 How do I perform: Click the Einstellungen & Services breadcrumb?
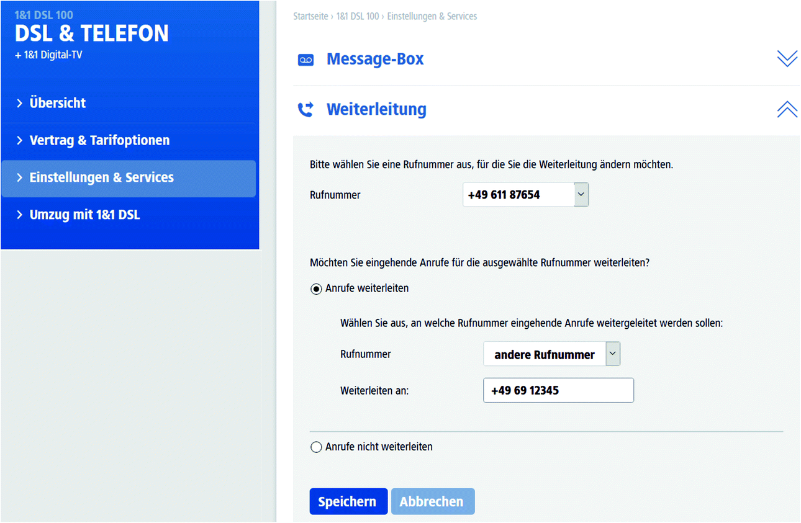coord(432,16)
